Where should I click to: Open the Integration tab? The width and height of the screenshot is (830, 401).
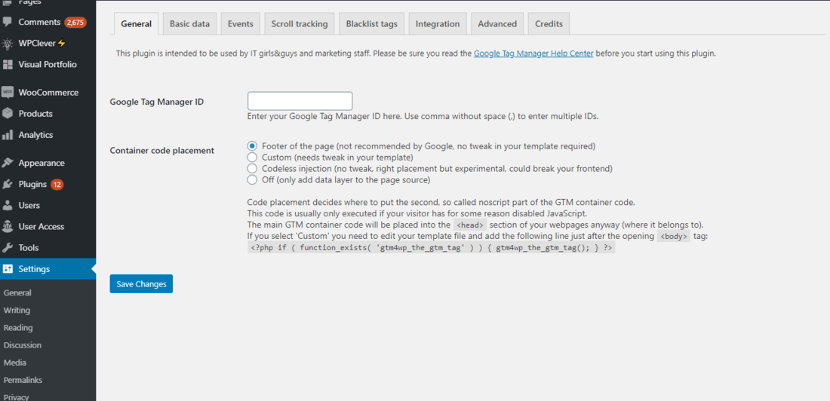[438, 24]
